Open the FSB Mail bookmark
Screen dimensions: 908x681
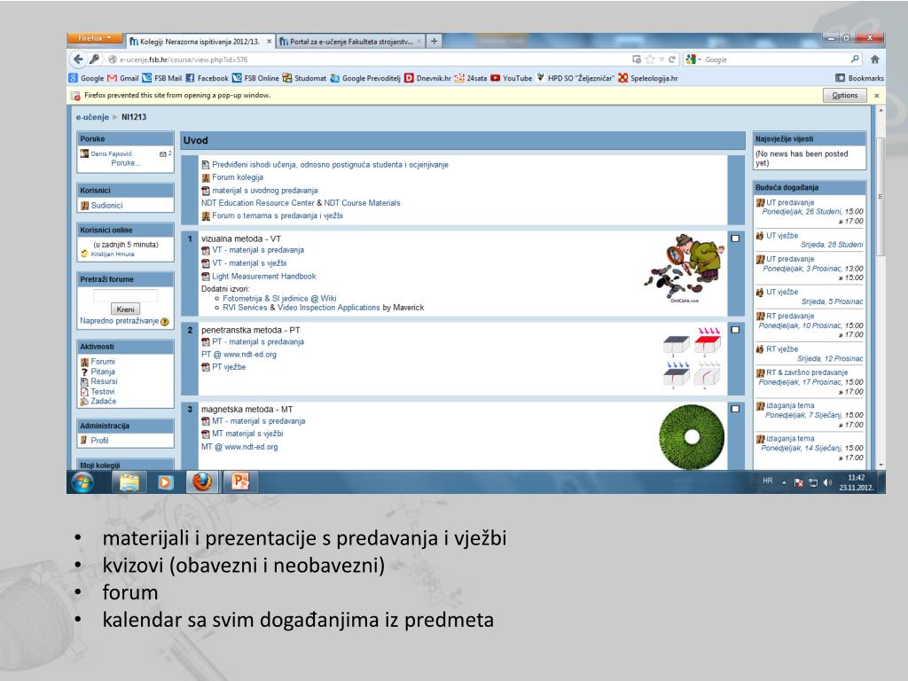pyautogui.click(x=161, y=78)
